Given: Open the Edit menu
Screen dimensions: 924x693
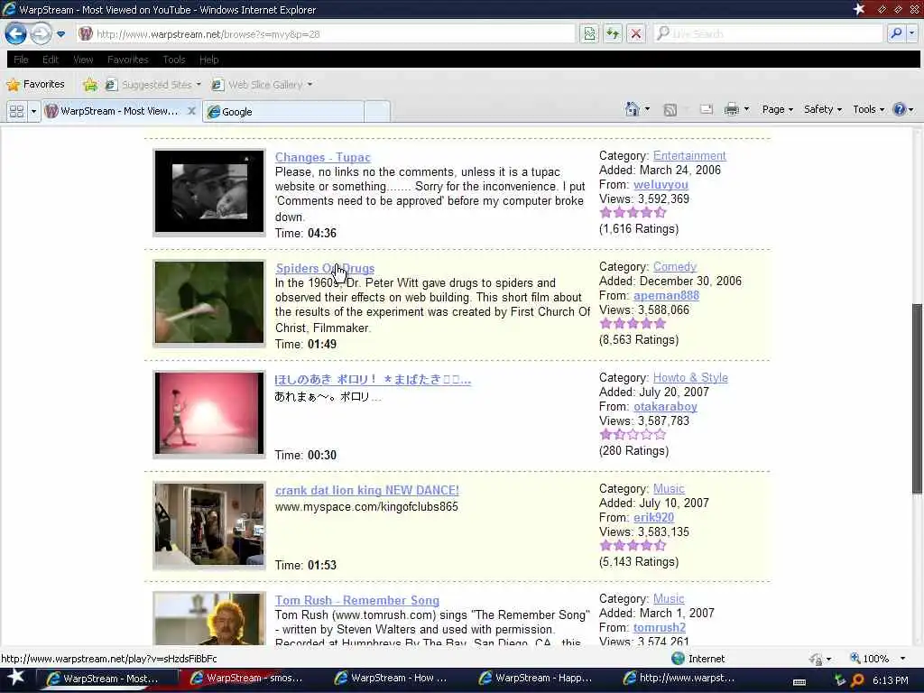Looking at the screenshot, I should tap(51, 60).
